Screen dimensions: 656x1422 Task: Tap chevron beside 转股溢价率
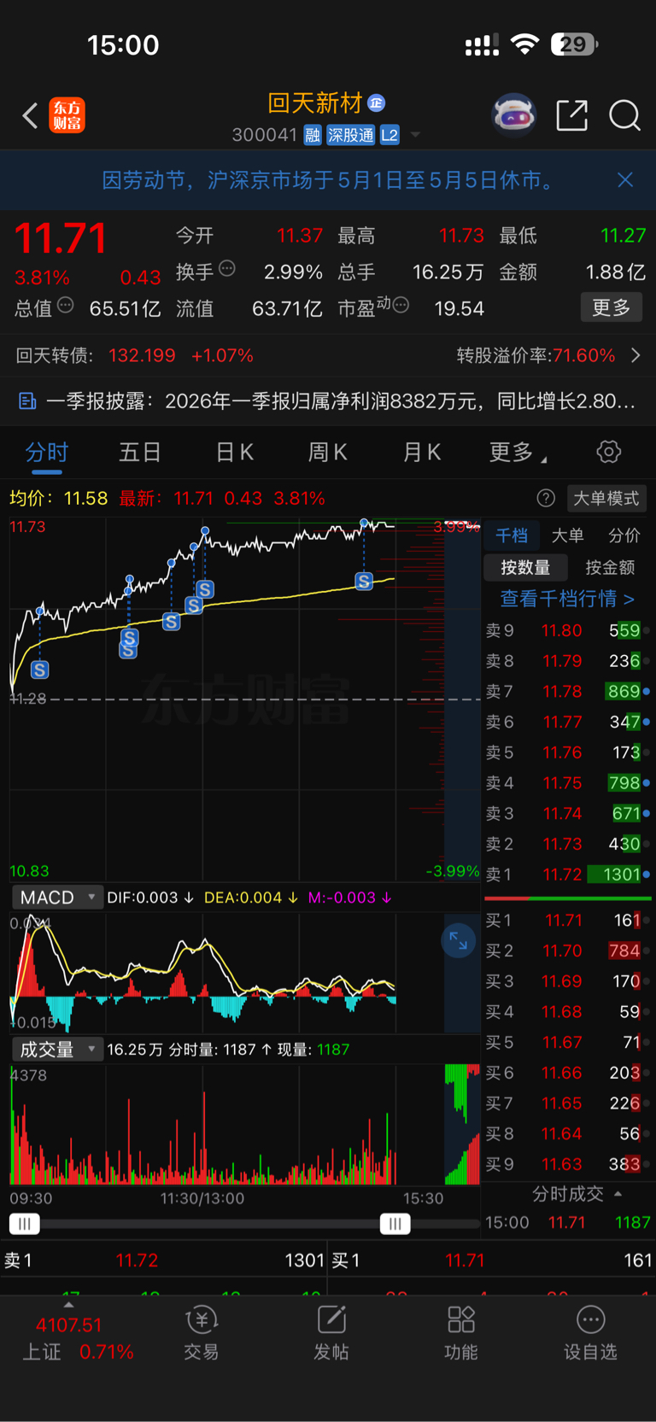635,355
